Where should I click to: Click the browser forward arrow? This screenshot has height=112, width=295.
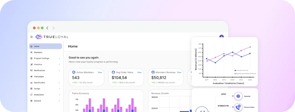pos(54,28)
